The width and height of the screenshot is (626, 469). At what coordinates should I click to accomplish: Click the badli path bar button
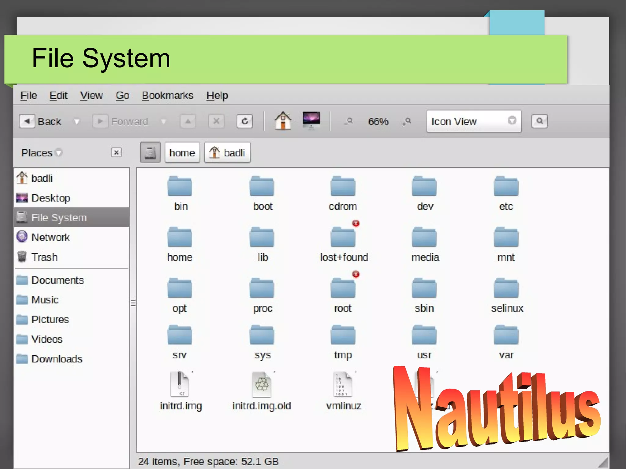pos(227,152)
